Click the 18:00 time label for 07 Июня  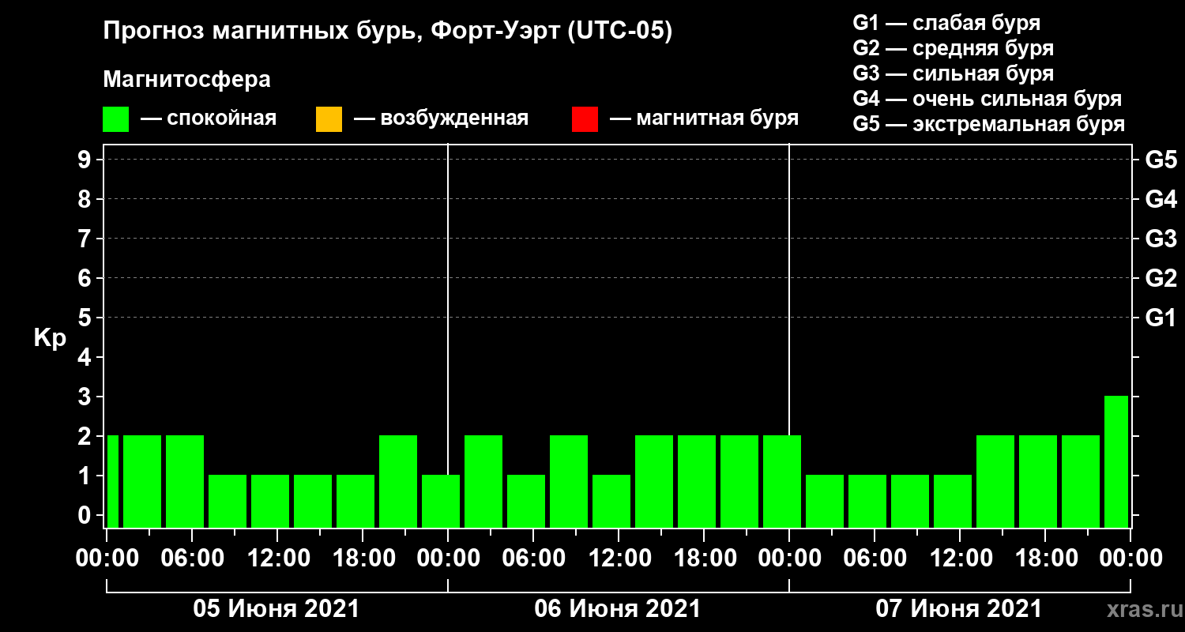(1045, 558)
